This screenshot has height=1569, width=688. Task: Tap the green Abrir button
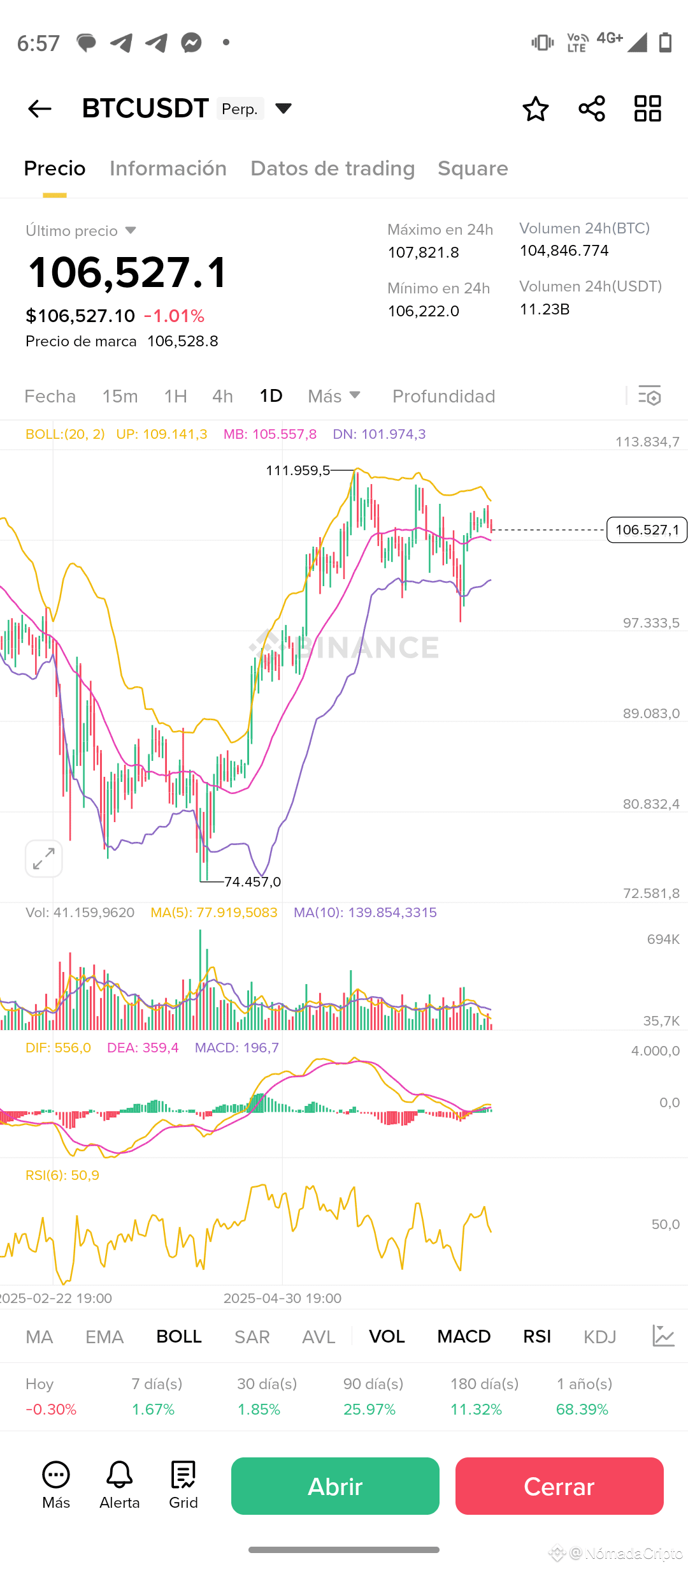pos(335,1486)
